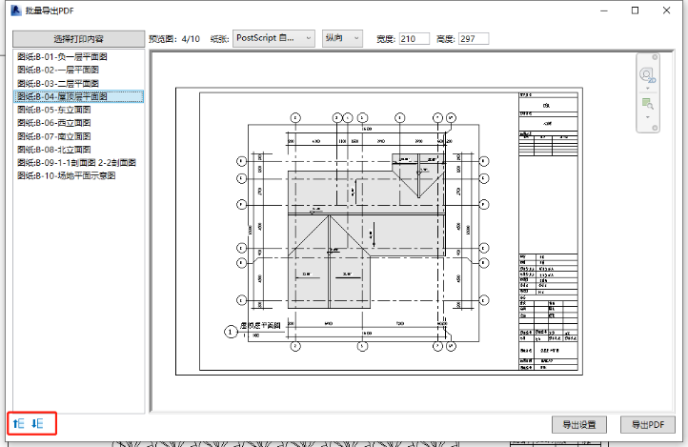This screenshot has height=447, width=688.
Task: Click the 宽度 width input field
Action: [415, 38]
